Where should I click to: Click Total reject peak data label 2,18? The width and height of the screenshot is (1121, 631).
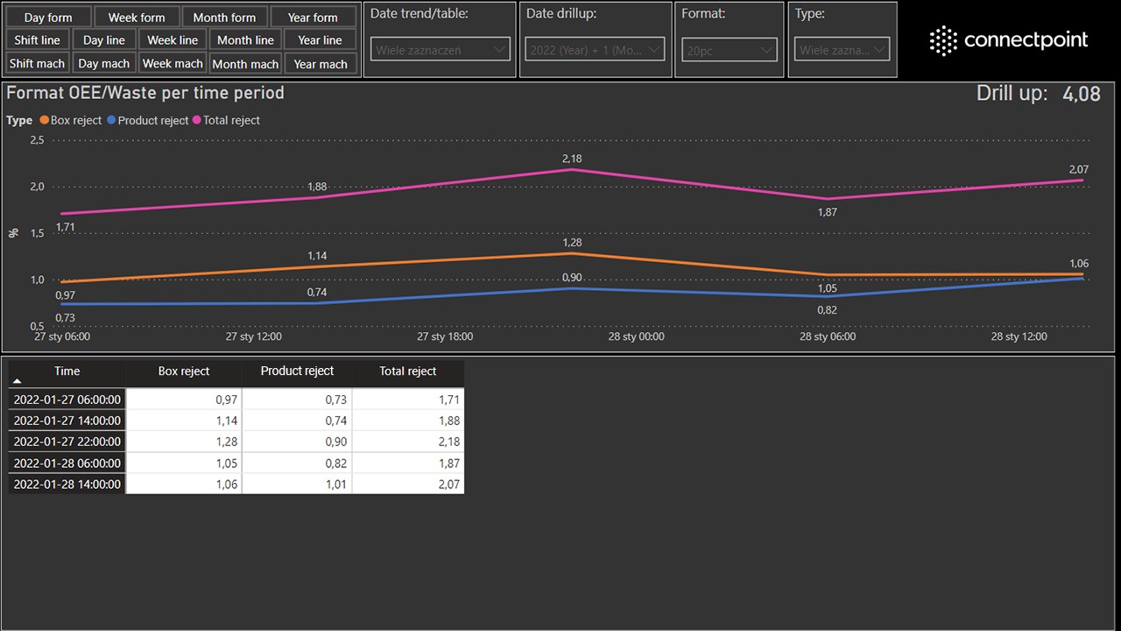click(572, 159)
